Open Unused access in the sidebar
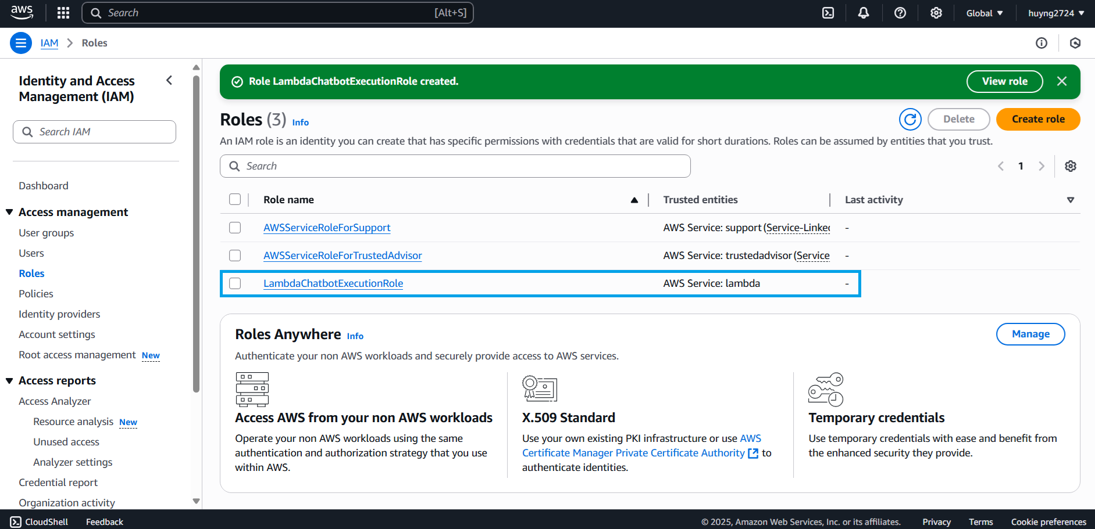The height and width of the screenshot is (529, 1095). (66, 442)
